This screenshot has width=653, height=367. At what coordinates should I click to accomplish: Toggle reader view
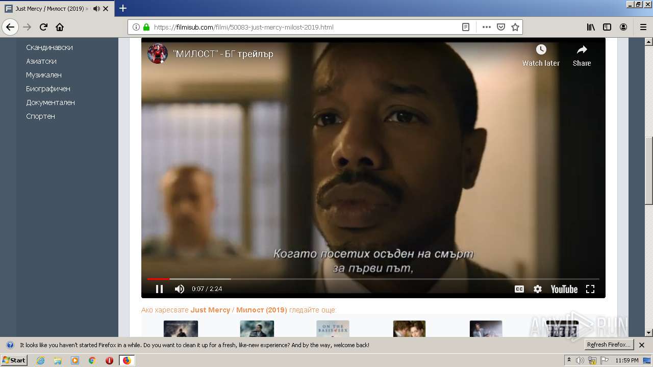466,27
